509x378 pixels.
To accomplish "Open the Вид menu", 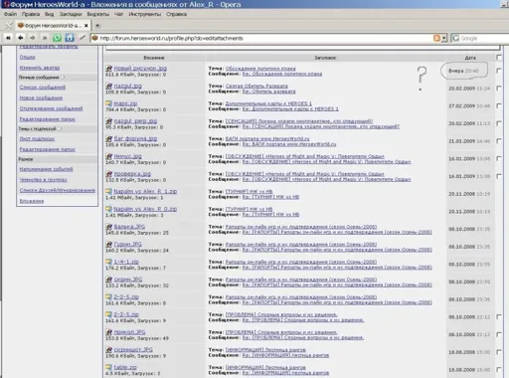I will pyautogui.click(x=49, y=14).
